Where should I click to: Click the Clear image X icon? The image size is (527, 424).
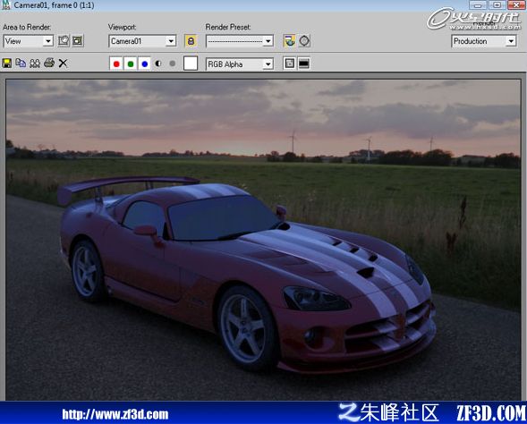(x=63, y=64)
